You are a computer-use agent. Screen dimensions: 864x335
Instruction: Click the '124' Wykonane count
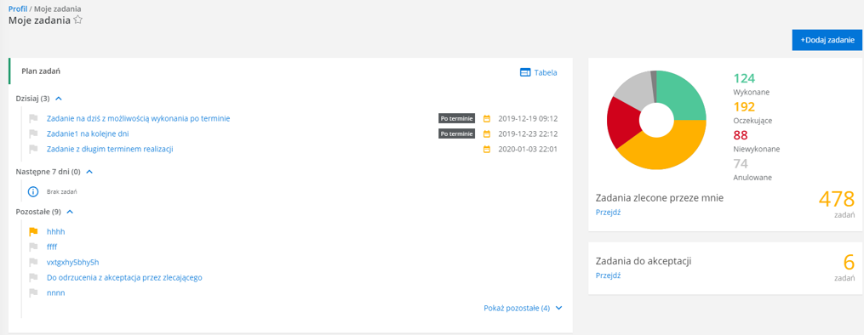point(743,79)
